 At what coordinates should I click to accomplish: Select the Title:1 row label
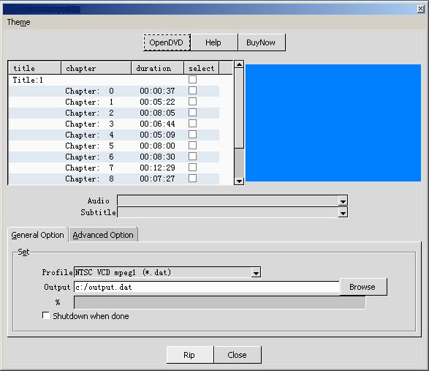(28, 80)
